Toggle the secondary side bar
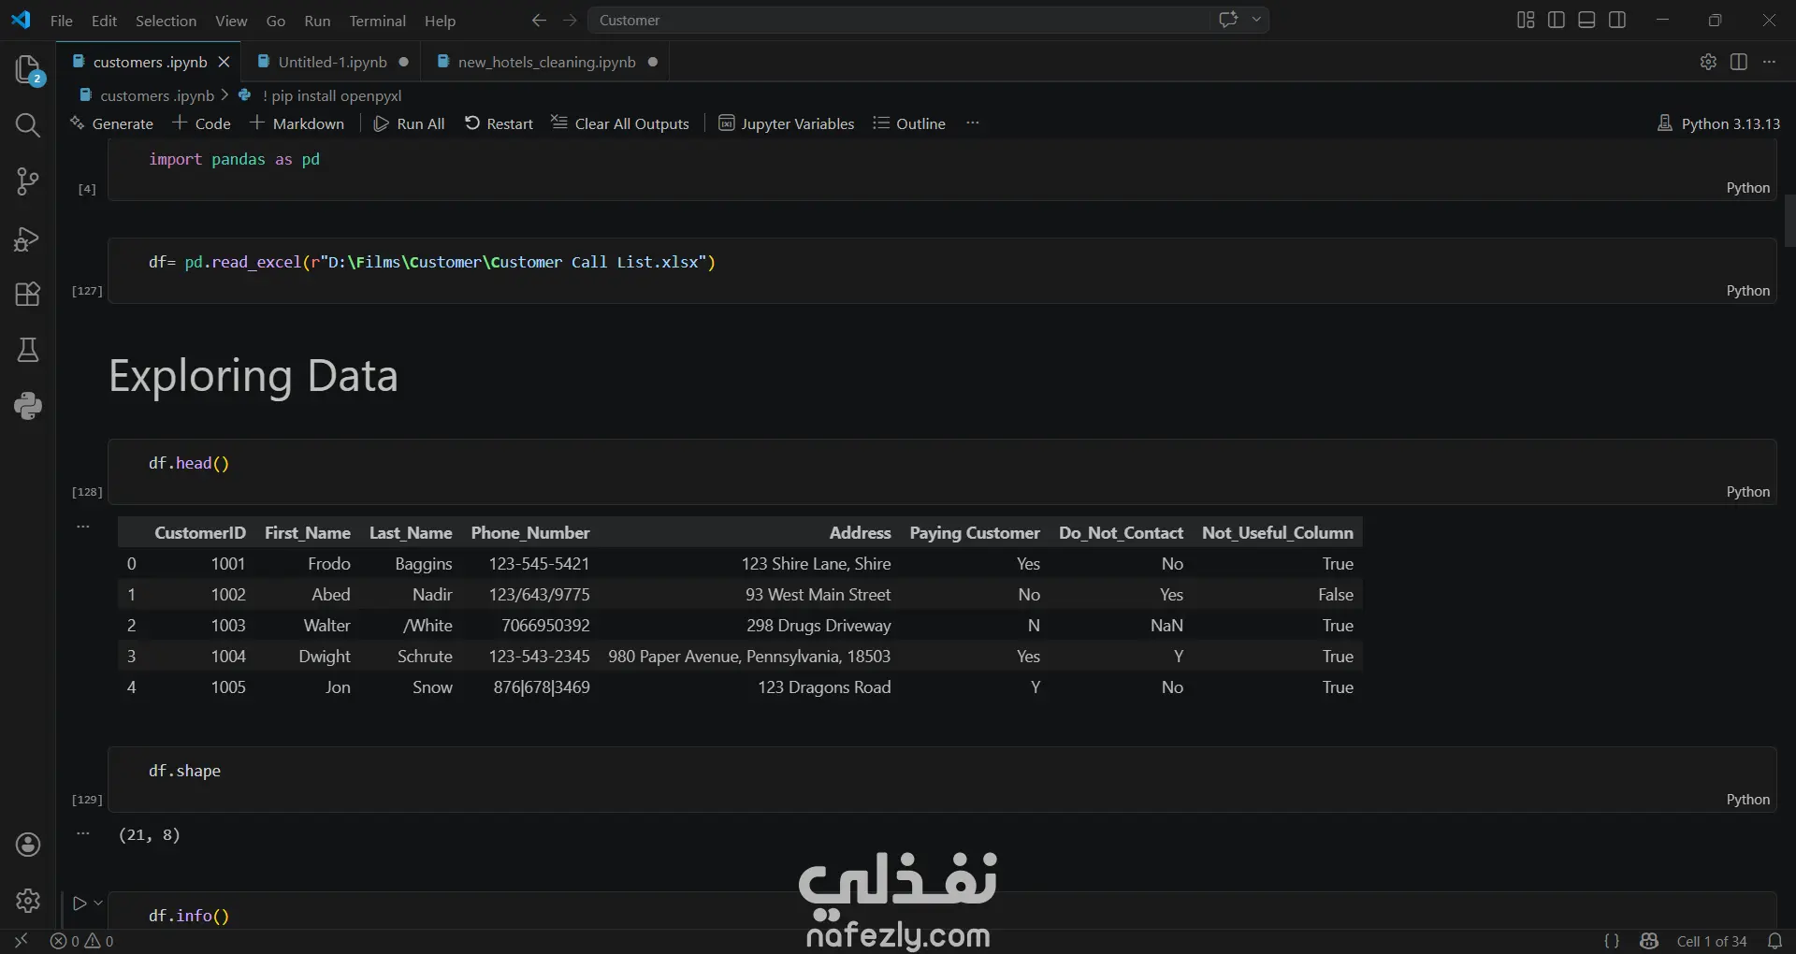Image resolution: width=1796 pixels, height=954 pixels. click(x=1617, y=20)
